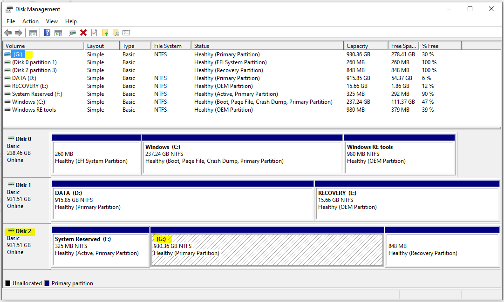The image size is (504, 302).
Task: Select the RECOVERY (E:) partition block
Action: 408,203
